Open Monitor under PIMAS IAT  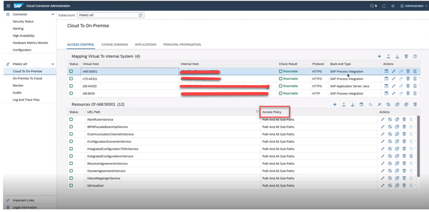18,85
